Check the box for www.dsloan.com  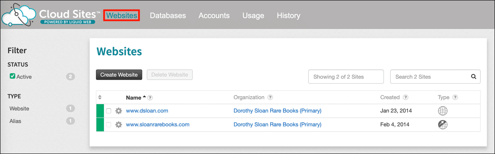click(x=109, y=111)
